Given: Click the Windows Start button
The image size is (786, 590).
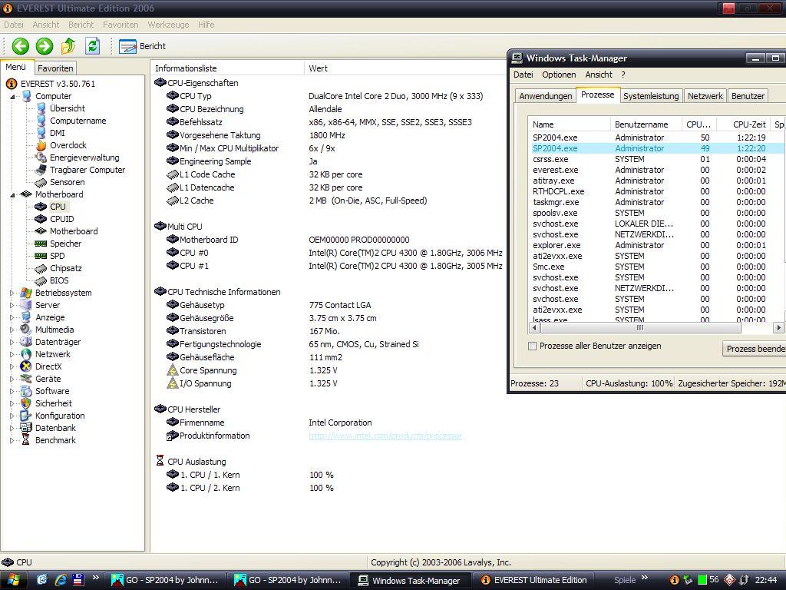Looking at the screenshot, I should [14, 581].
